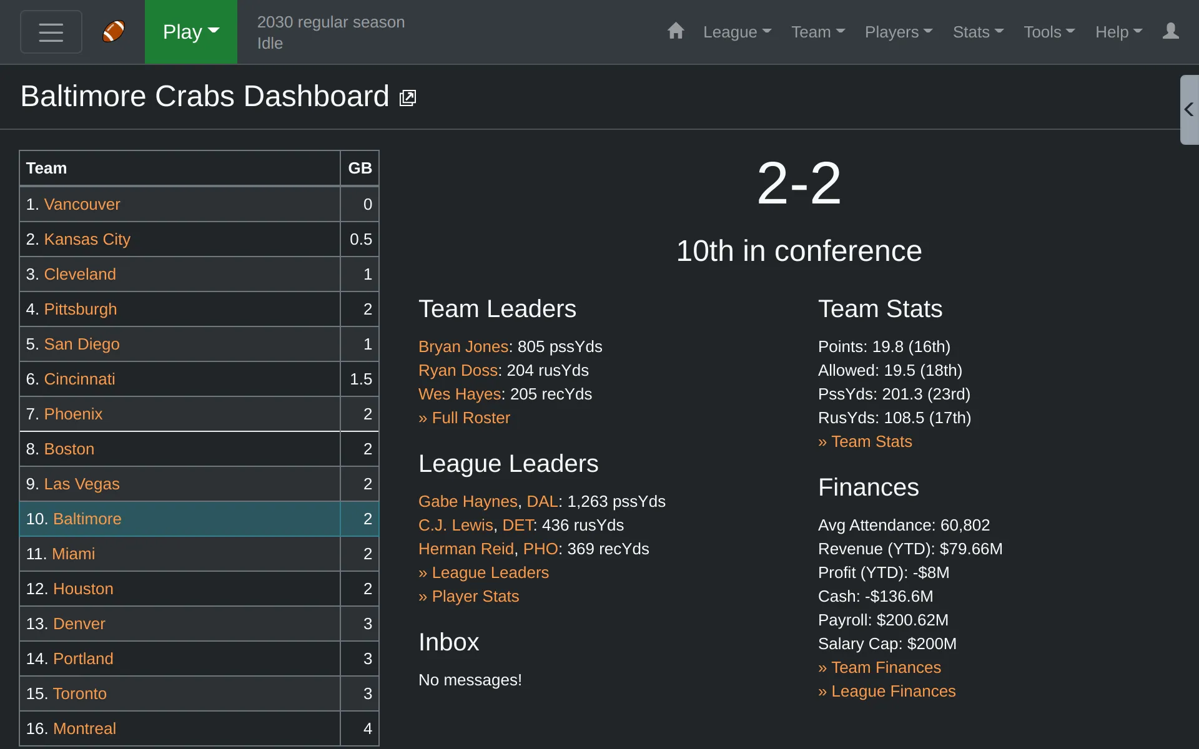
Task: Click » Team Stats link
Action: (865, 441)
